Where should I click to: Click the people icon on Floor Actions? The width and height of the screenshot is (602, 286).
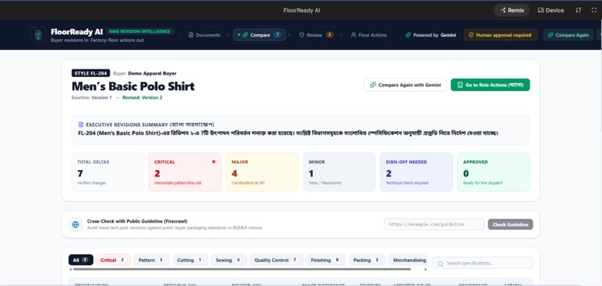[x=353, y=35]
